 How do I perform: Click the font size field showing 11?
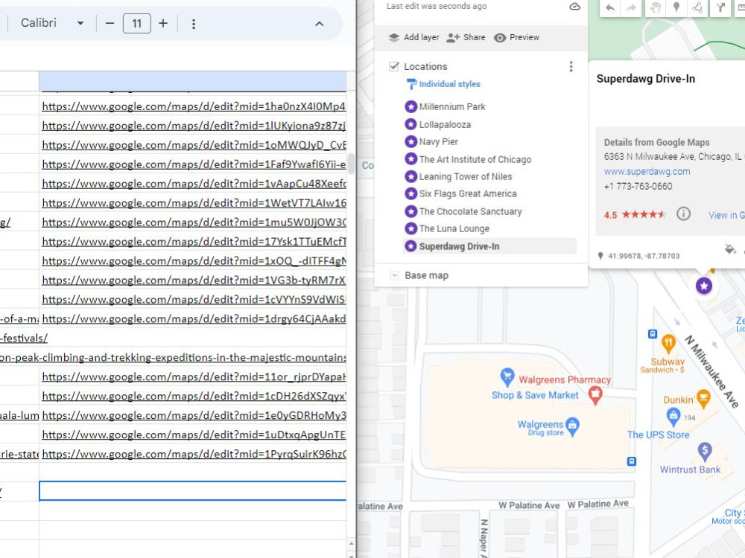coord(137,23)
